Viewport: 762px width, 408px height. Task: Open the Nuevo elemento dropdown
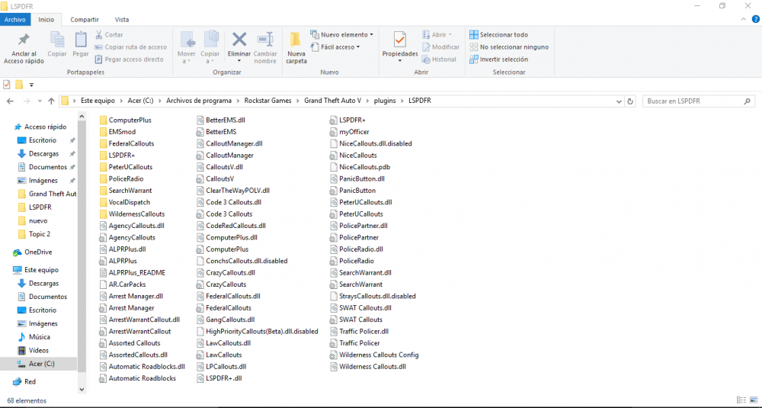(x=341, y=34)
